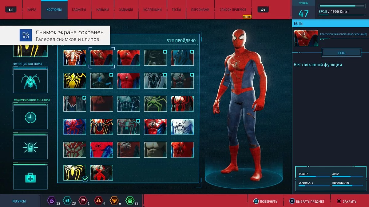Select the equipped yellow suit with checkmark

click(75, 173)
